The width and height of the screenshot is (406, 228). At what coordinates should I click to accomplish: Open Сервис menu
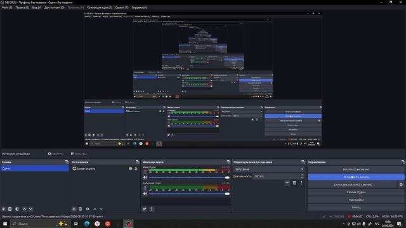point(122,8)
